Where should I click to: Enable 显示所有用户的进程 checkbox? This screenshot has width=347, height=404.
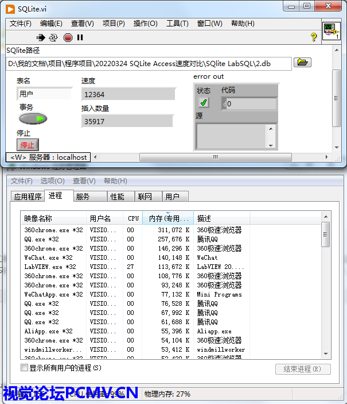click(25, 368)
